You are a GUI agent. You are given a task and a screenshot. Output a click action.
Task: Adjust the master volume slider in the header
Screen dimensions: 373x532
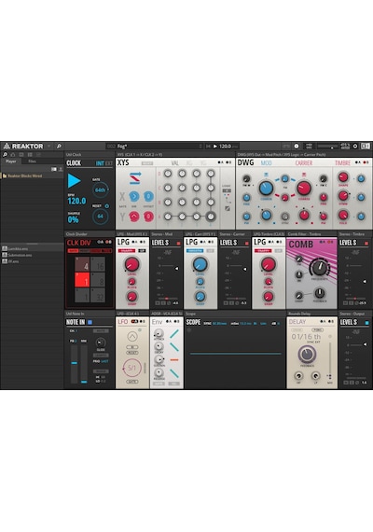(x=327, y=147)
